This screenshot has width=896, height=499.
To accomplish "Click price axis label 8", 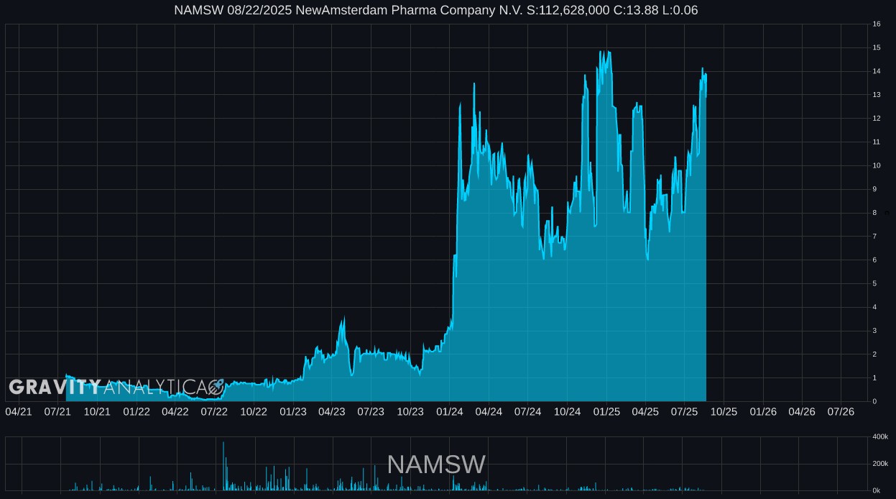I will [874, 213].
